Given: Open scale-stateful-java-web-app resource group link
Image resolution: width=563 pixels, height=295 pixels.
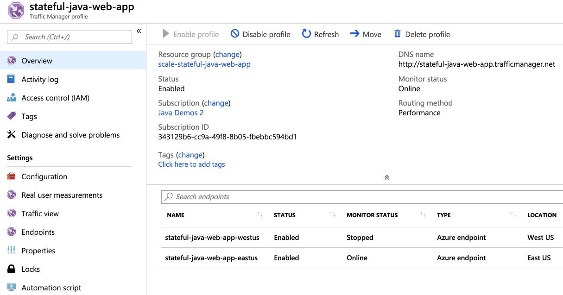Looking at the screenshot, I should click(x=204, y=64).
